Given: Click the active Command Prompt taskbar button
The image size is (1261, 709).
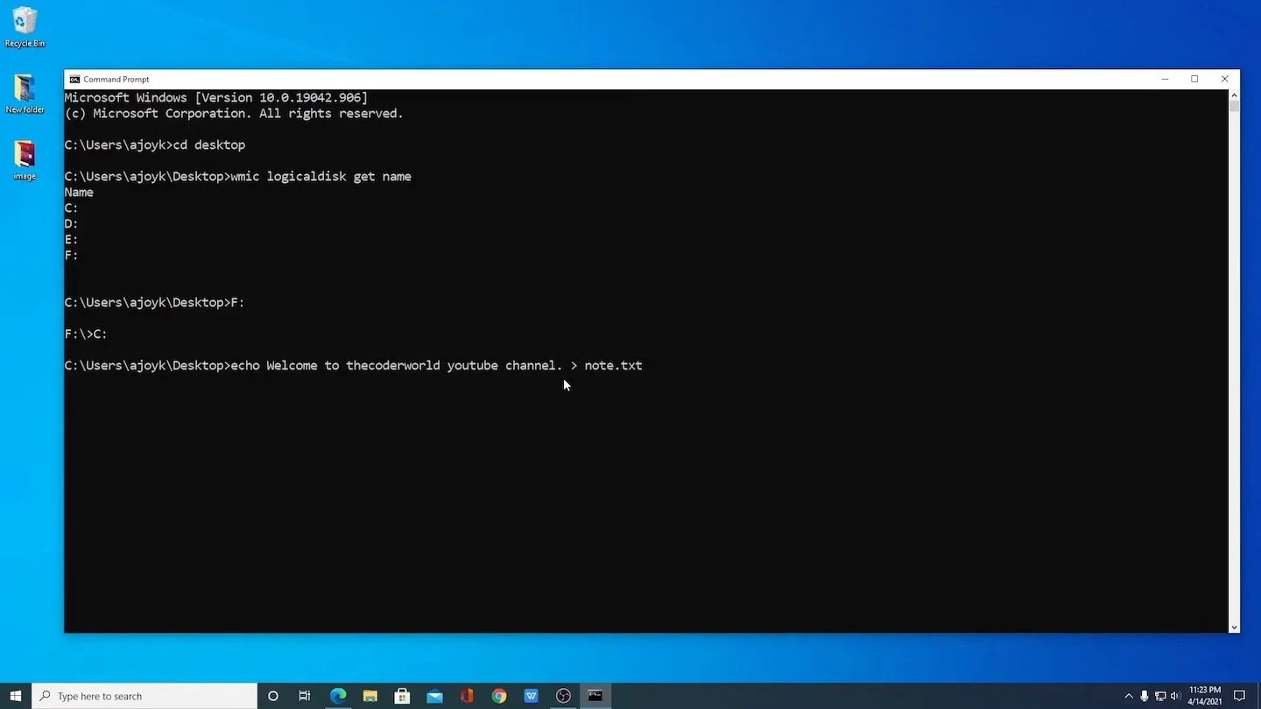Looking at the screenshot, I should pyautogui.click(x=595, y=696).
